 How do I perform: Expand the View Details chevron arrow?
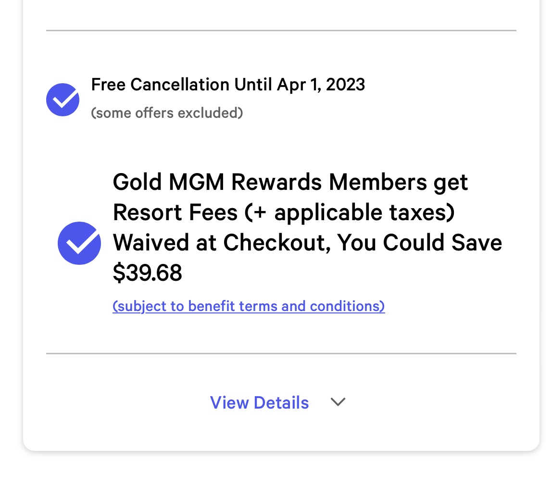click(338, 402)
